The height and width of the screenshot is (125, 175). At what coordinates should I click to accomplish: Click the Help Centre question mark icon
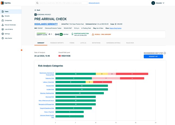2,38
